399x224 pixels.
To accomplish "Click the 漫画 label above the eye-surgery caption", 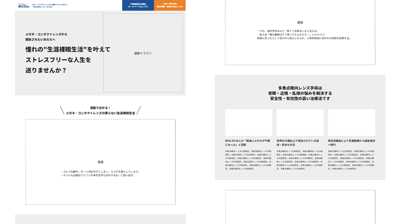I will click(x=300, y=22).
